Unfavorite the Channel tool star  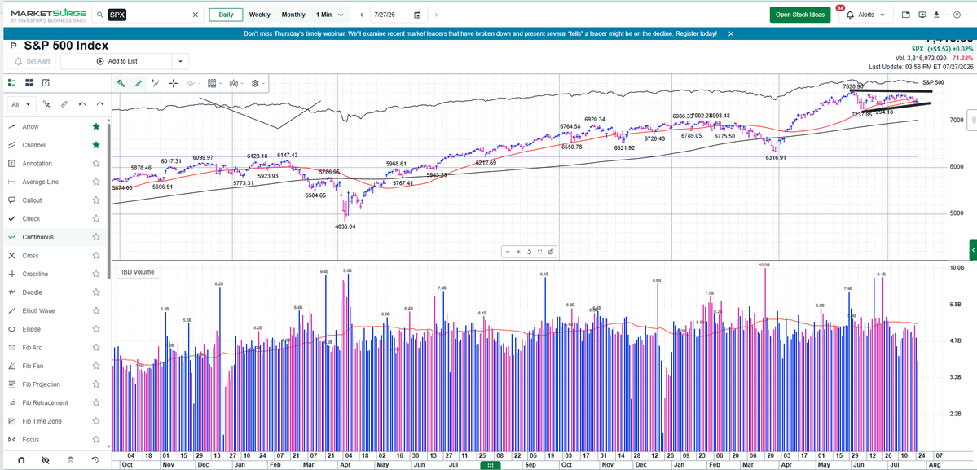[x=96, y=145]
